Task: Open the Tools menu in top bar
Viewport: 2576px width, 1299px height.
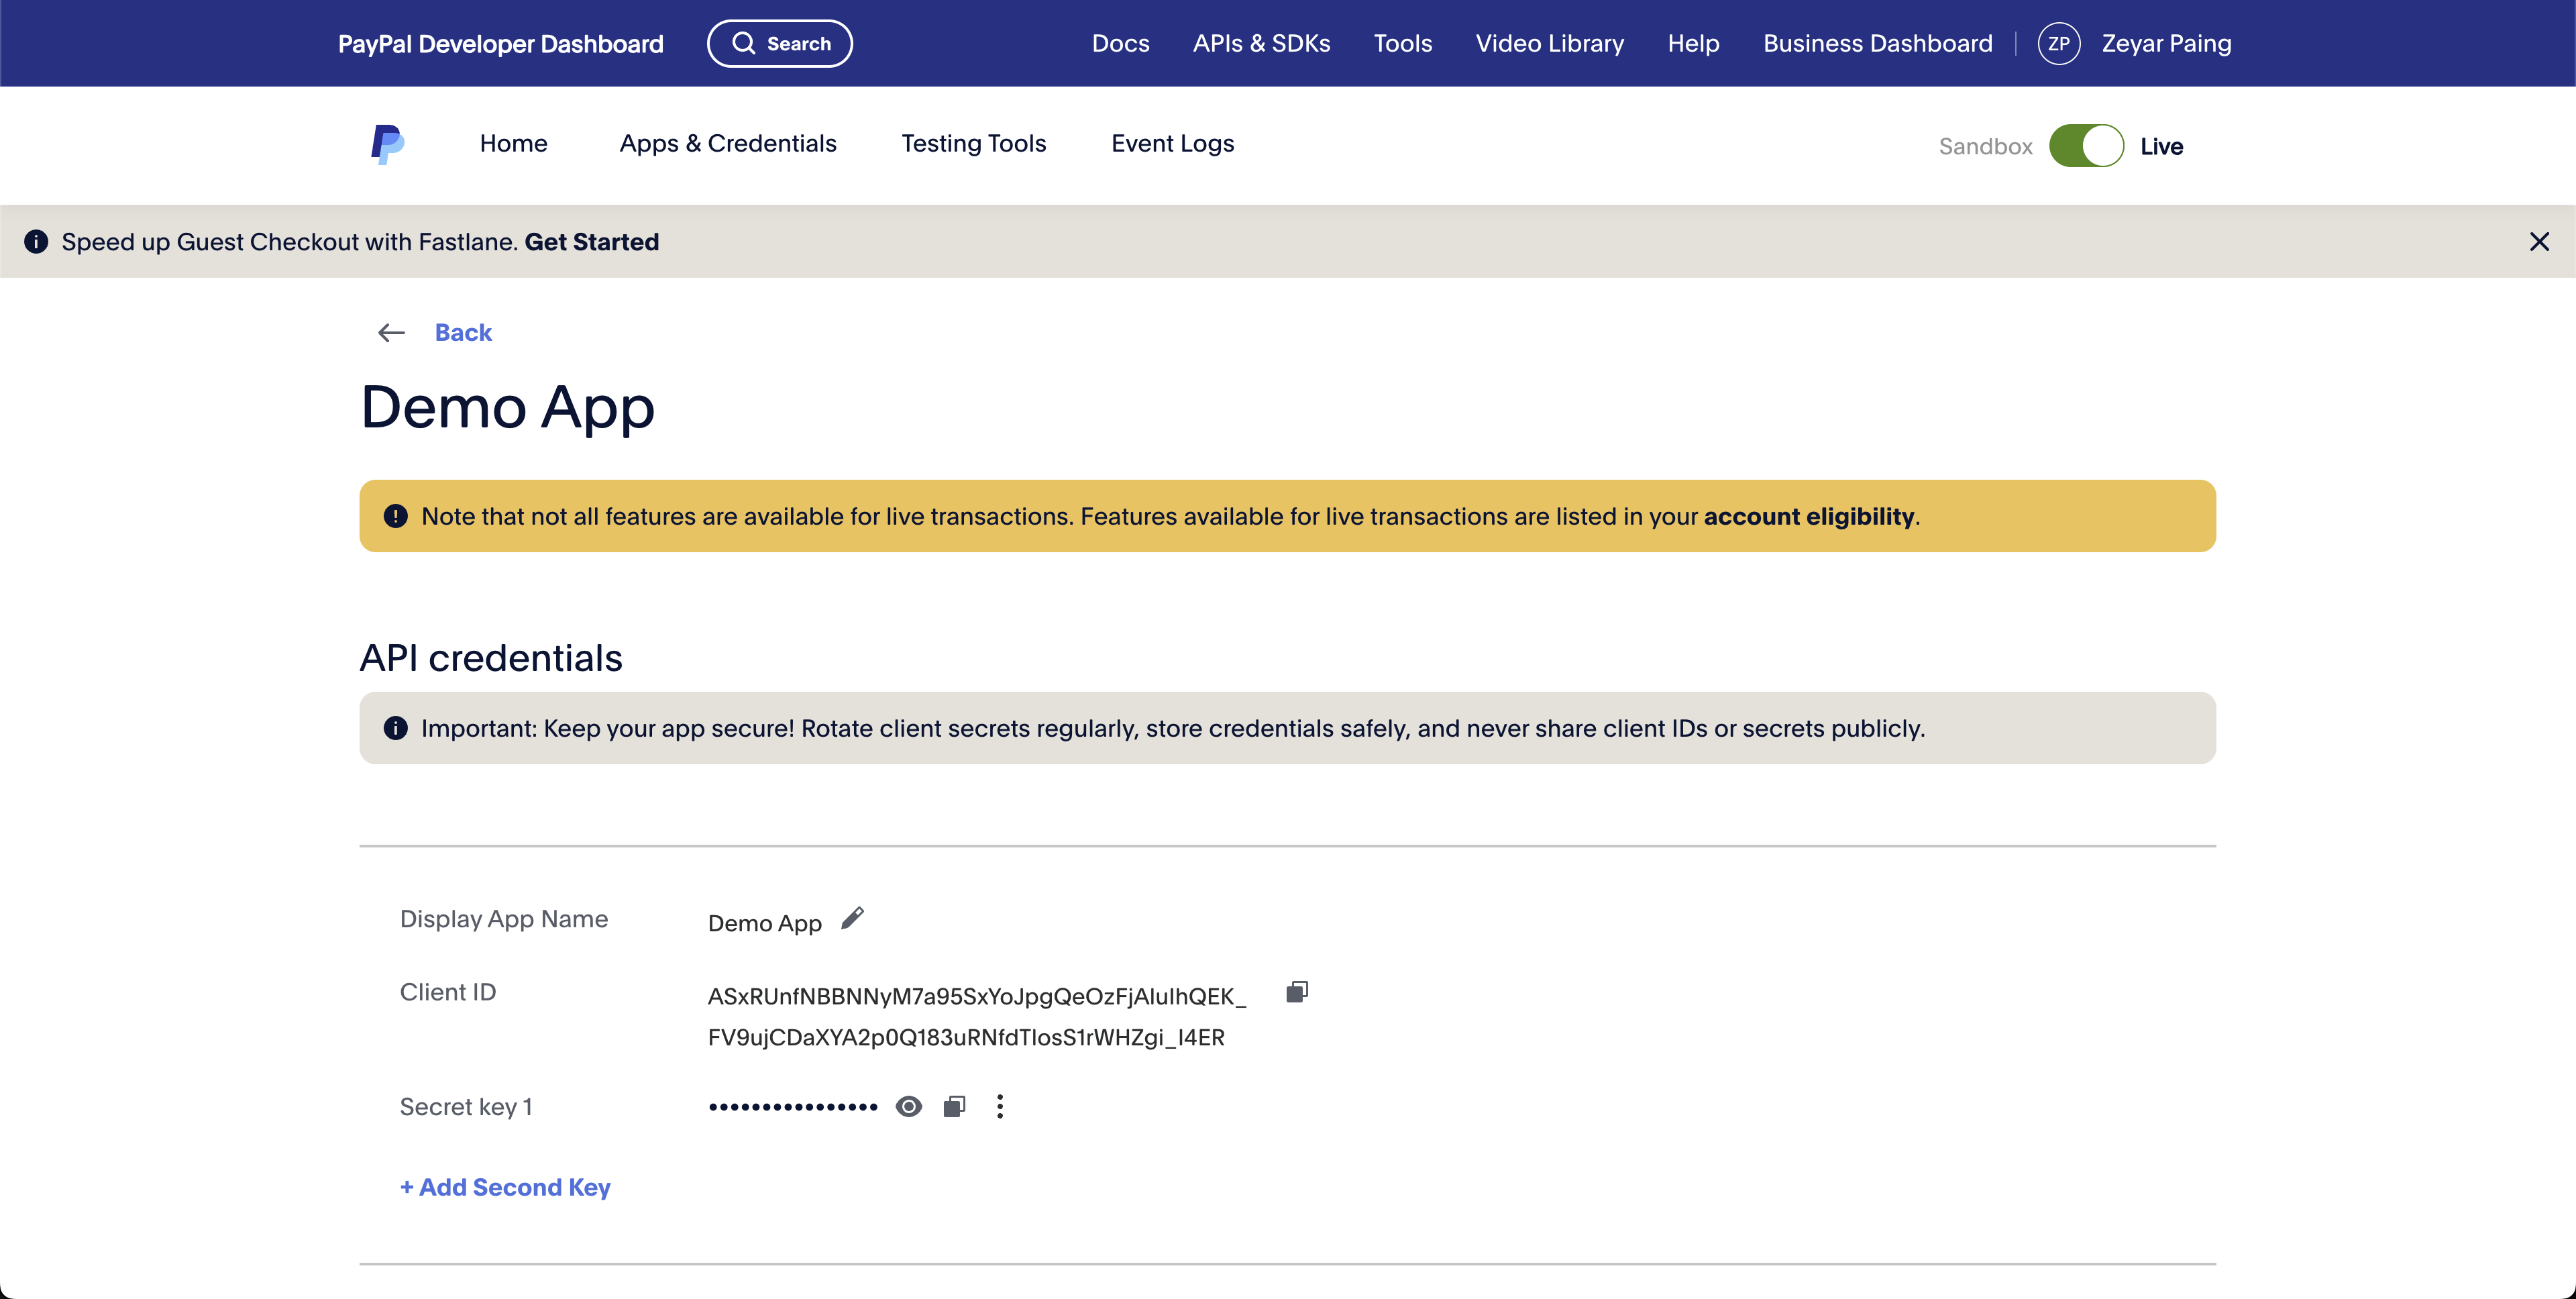Action: click(1402, 44)
